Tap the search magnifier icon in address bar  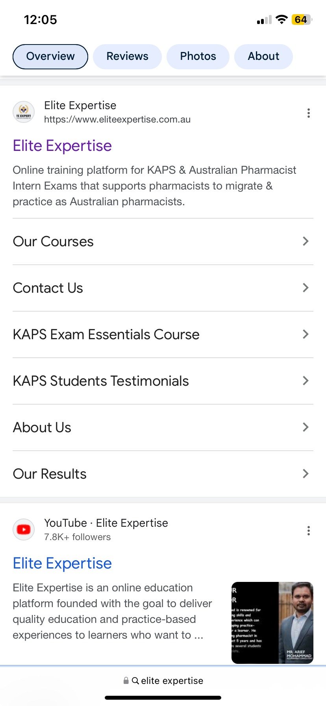coord(135,680)
